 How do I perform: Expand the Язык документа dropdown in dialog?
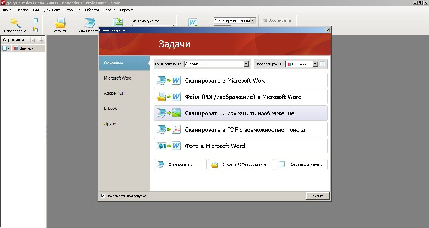tap(246, 64)
